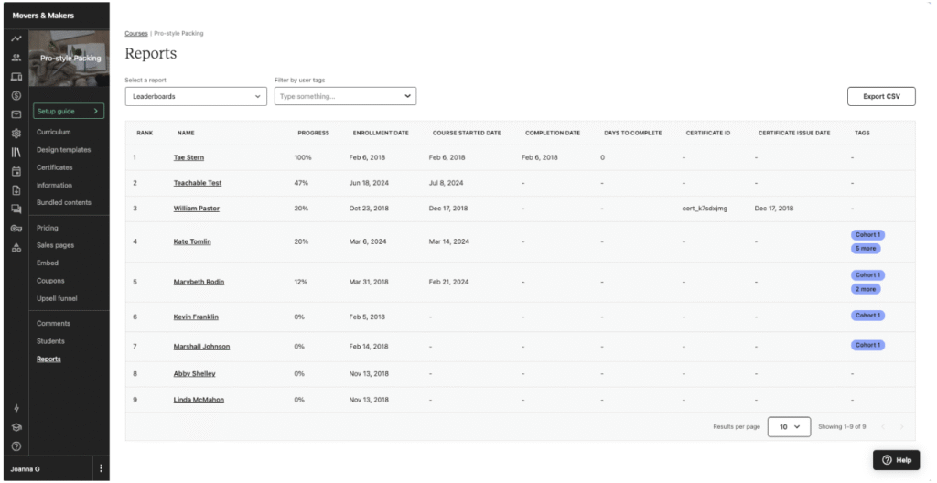This screenshot has height=483, width=937.
Task: Go to the next results page arrow
Action: pos(901,427)
